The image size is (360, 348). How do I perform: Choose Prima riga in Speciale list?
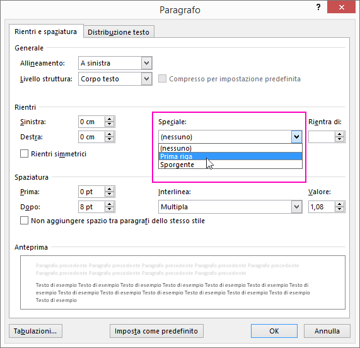[230, 156]
